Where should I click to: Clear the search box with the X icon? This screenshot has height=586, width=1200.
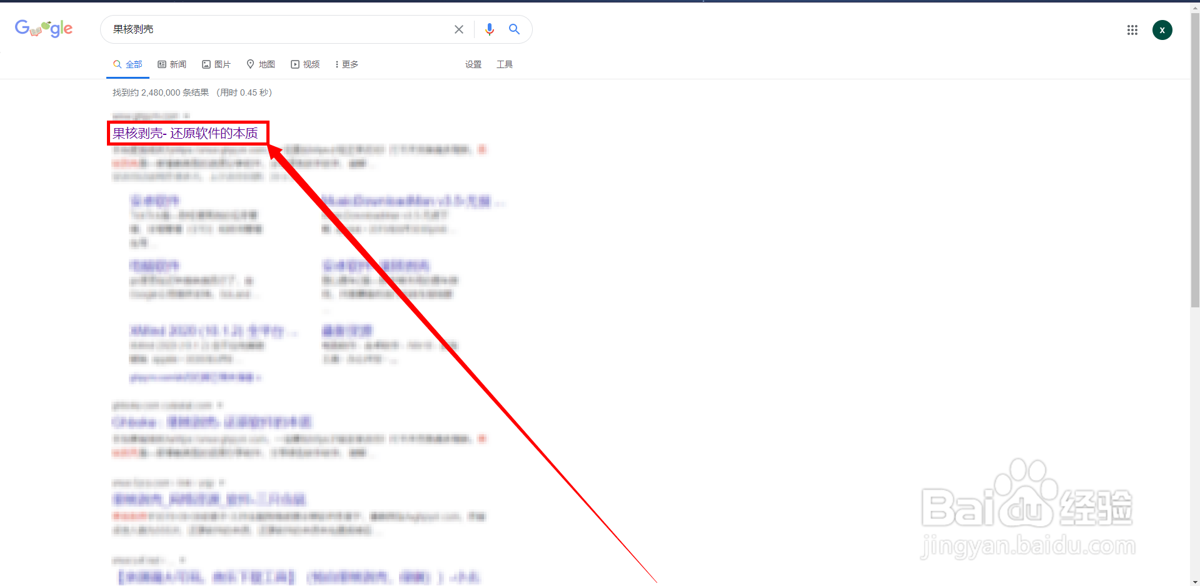click(459, 29)
